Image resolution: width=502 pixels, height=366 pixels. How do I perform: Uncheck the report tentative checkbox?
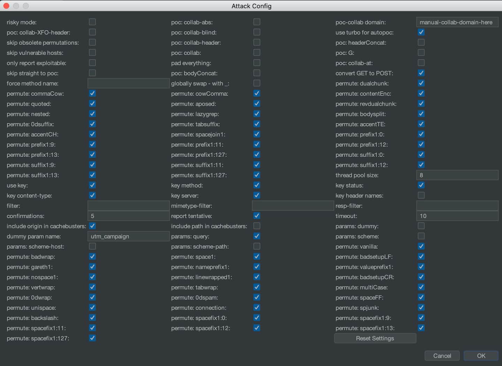pyautogui.click(x=257, y=216)
